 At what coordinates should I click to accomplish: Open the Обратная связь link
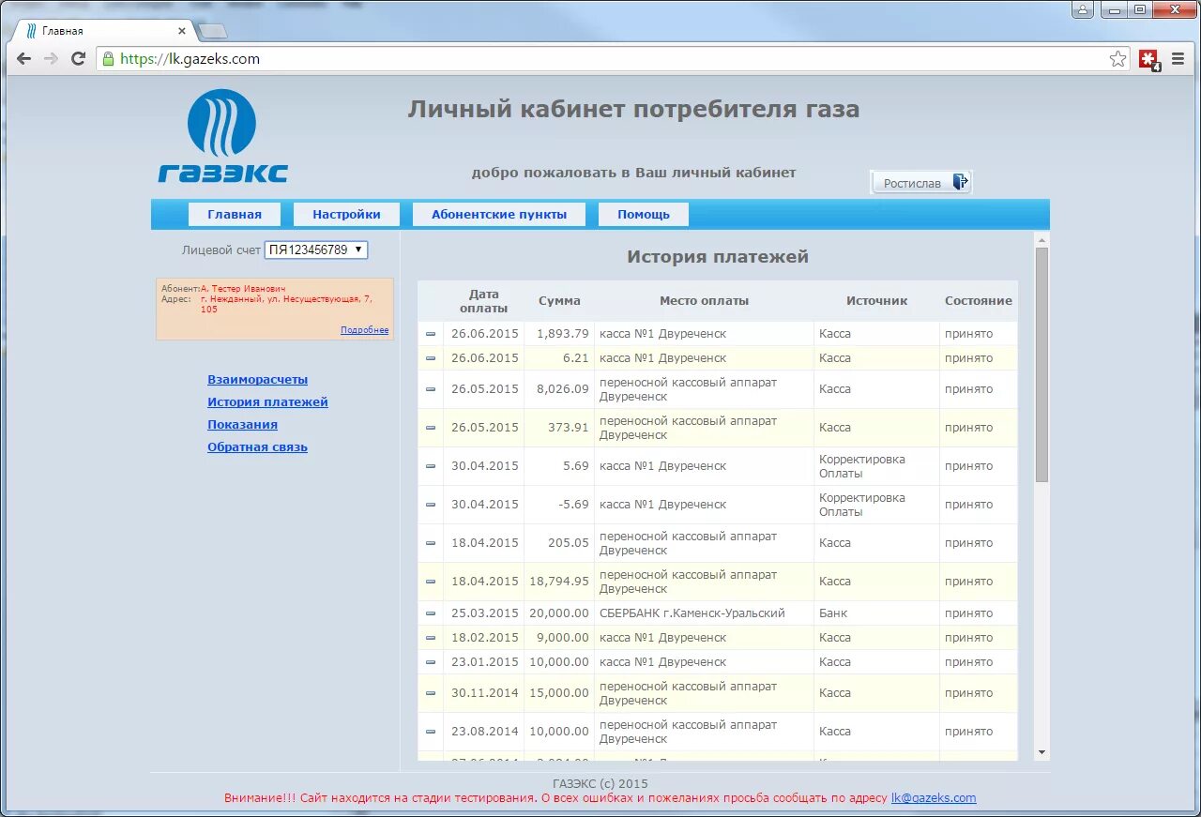[257, 447]
